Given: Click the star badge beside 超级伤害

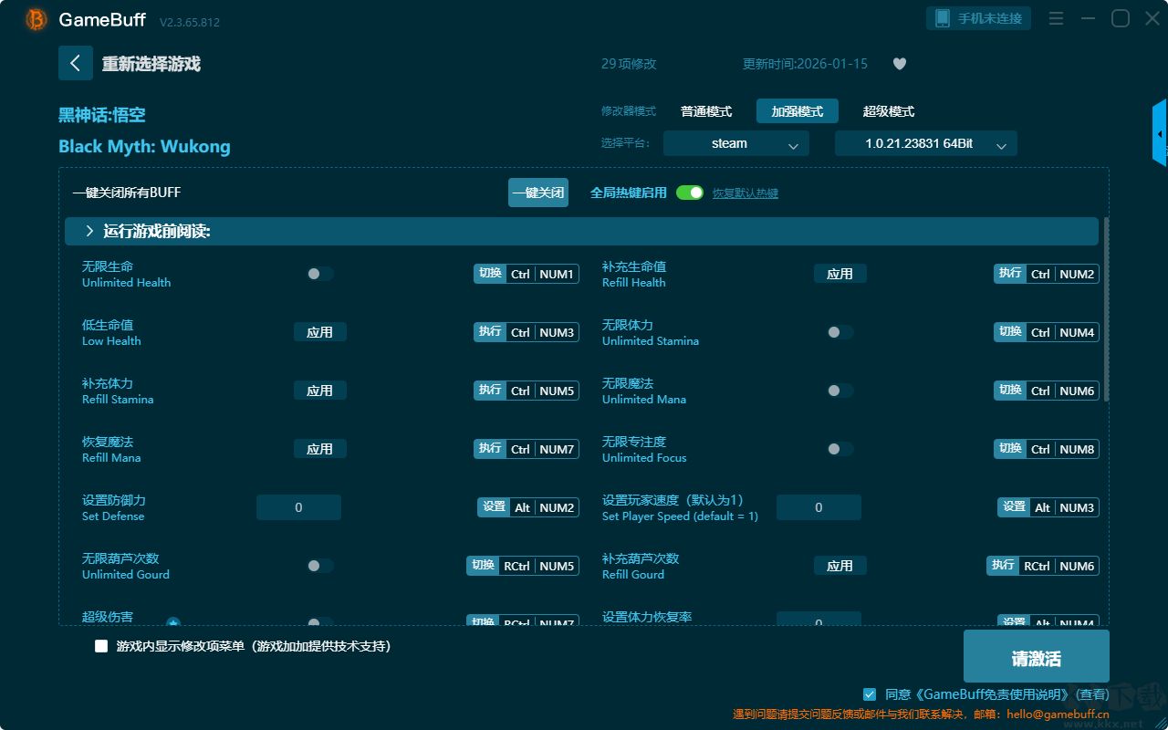Looking at the screenshot, I should [x=173, y=623].
